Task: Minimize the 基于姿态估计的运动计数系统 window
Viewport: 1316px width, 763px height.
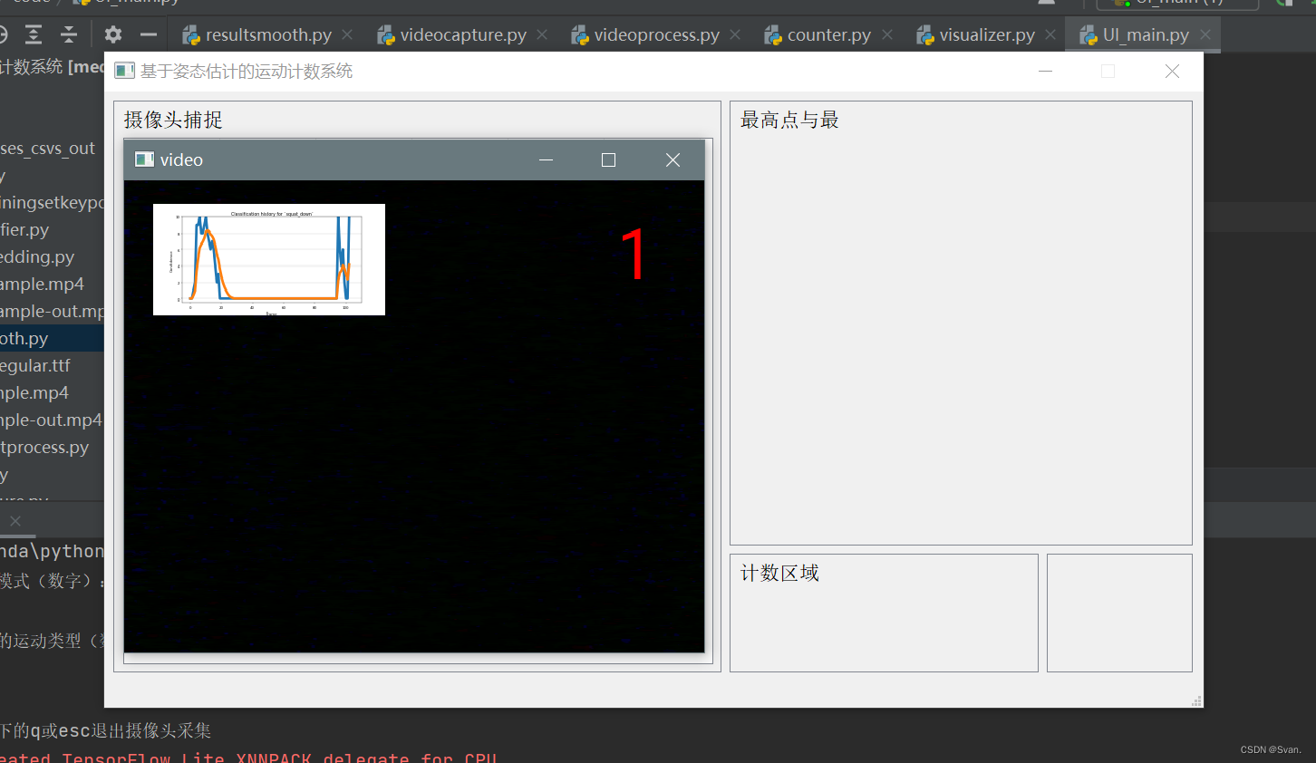Action: click(x=1045, y=71)
